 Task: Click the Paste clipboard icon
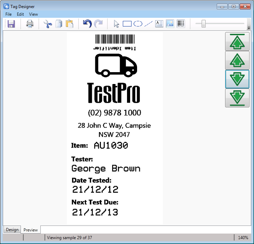pos(70,24)
